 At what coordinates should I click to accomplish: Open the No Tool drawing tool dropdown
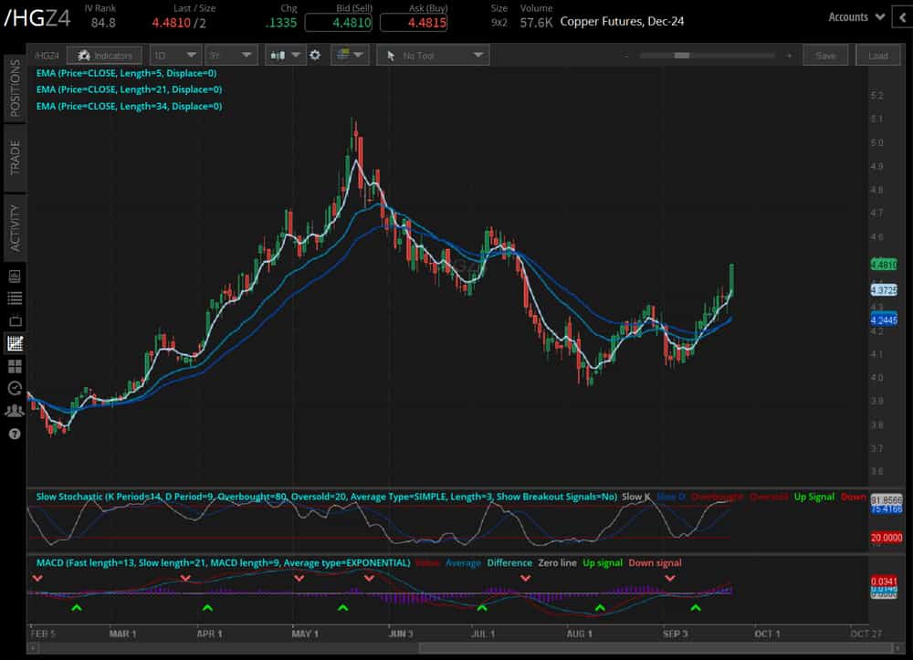click(x=433, y=56)
